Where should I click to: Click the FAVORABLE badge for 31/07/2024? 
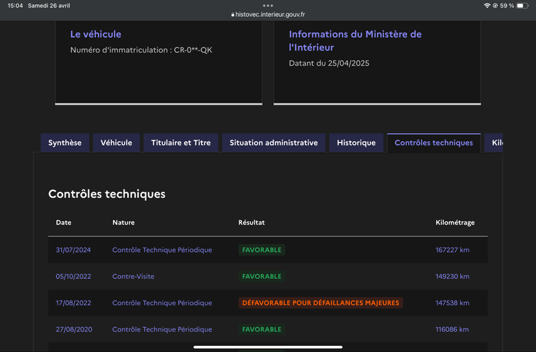pyautogui.click(x=262, y=250)
